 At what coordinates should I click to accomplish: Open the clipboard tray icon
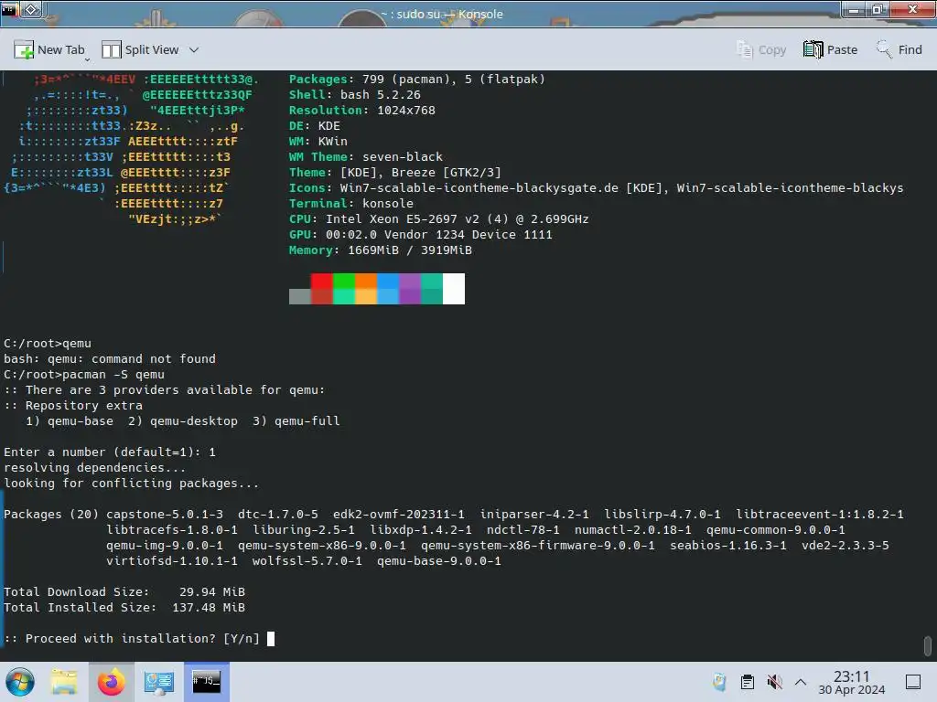tap(747, 682)
